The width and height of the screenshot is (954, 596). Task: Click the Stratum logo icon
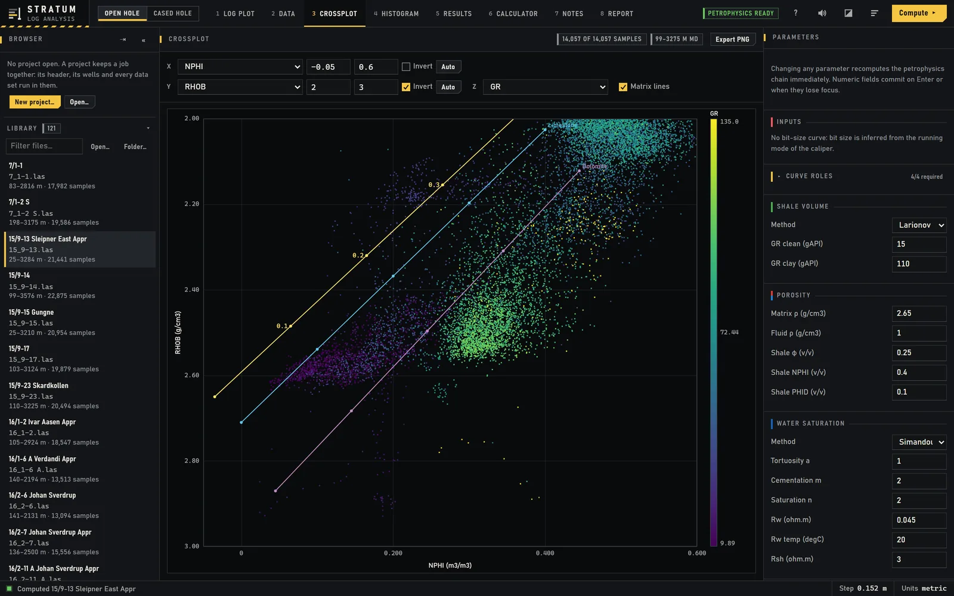pos(15,13)
